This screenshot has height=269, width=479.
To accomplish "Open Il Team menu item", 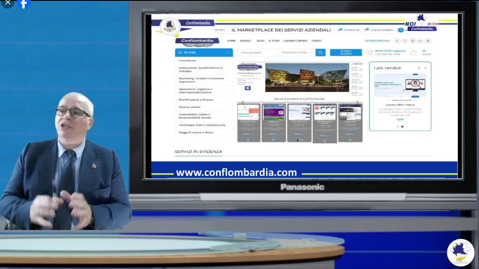I will 274,41.
